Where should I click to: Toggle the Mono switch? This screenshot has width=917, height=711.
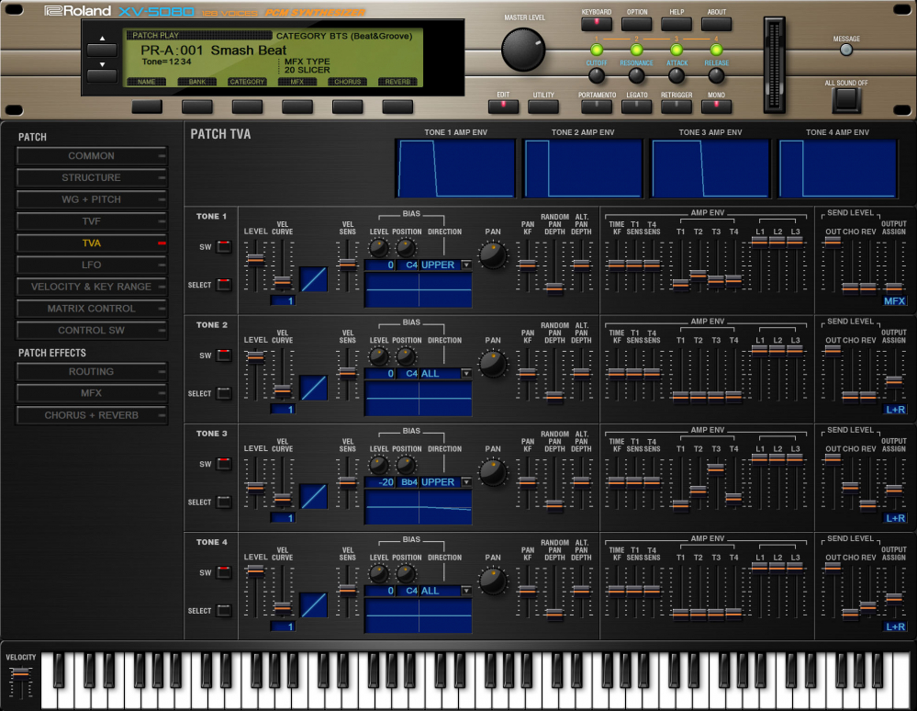click(716, 107)
